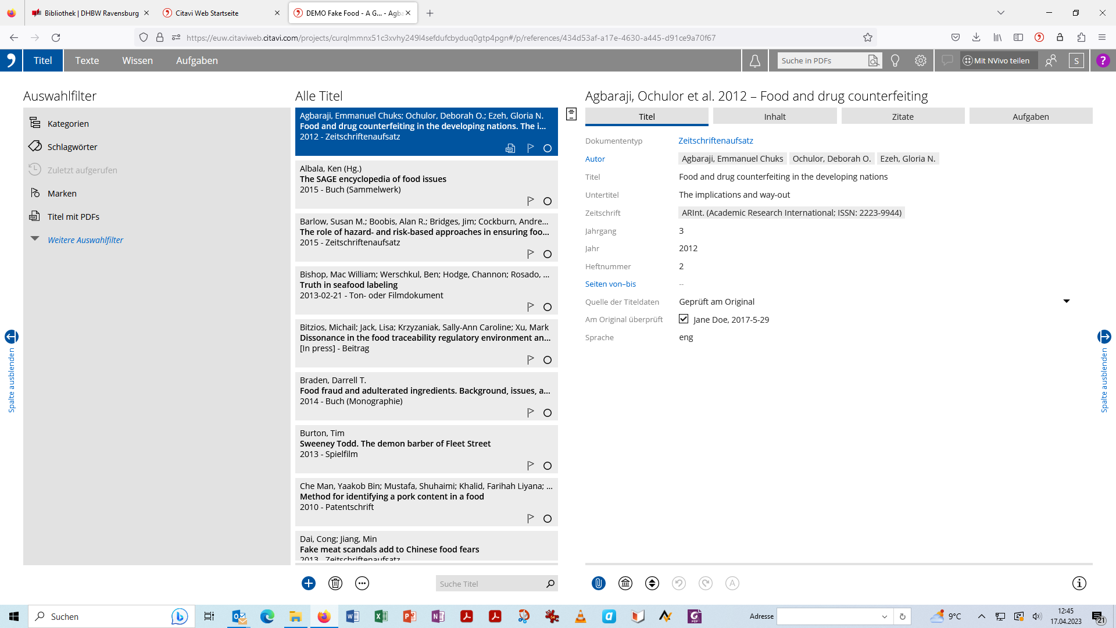Toggle circle marker on Bishop reference
Viewport: 1116px width, 628px height.
pyautogui.click(x=548, y=307)
